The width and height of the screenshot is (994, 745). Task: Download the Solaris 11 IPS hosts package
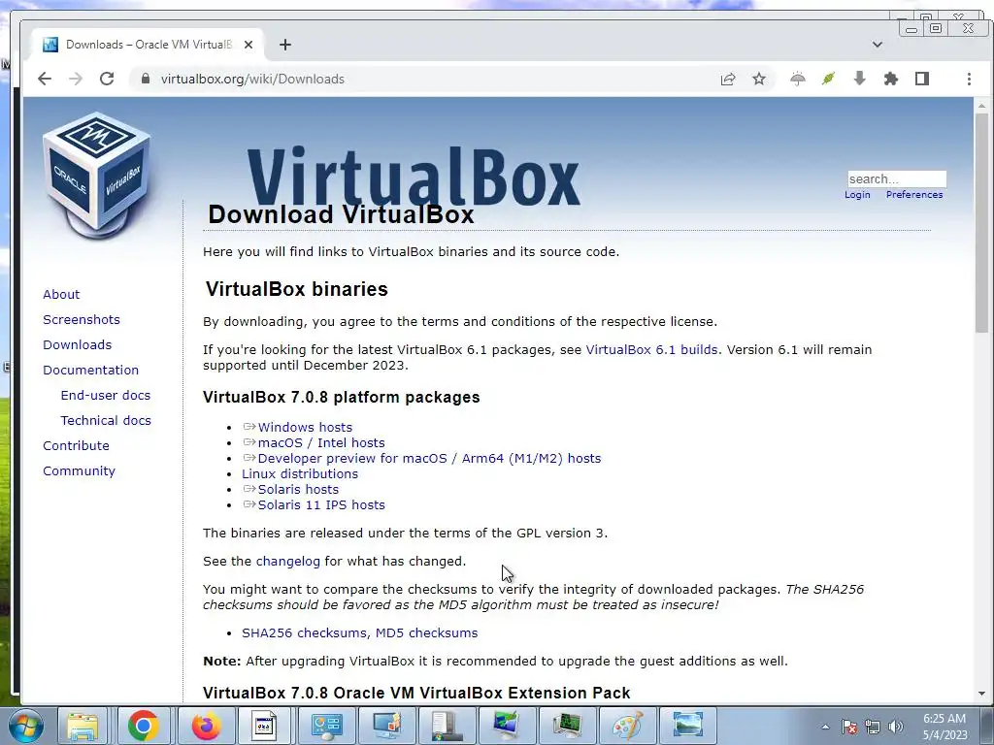point(321,504)
